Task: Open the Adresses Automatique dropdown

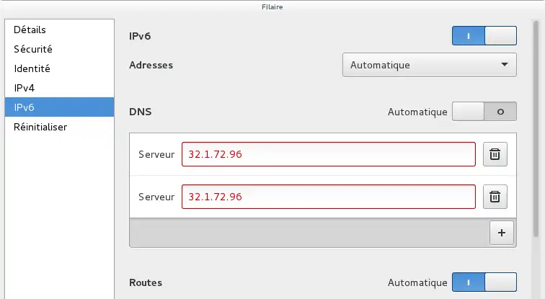Action: coord(429,65)
